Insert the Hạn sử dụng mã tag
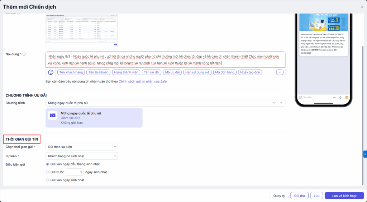The width and height of the screenshot is (367, 202). click(197, 72)
